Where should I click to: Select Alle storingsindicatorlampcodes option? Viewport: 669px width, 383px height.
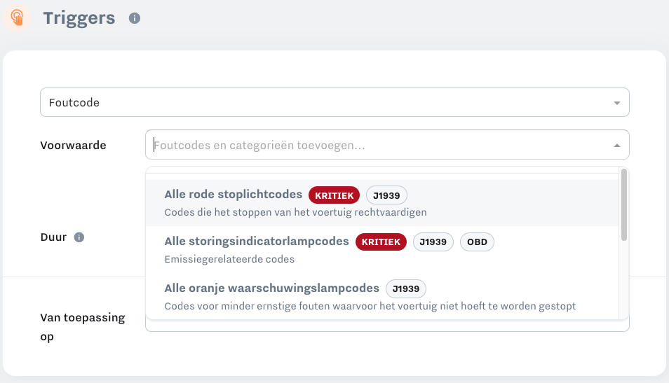(382, 250)
